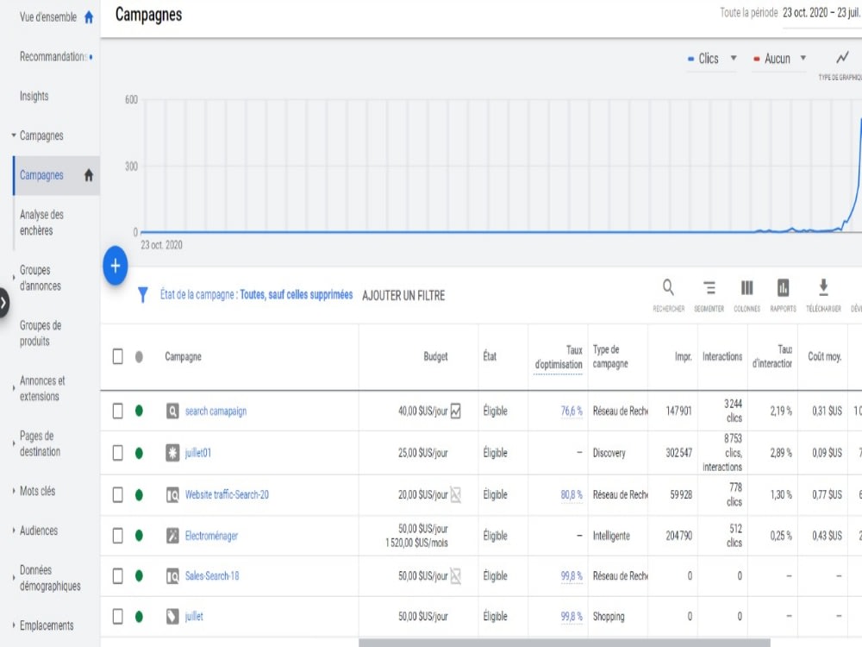Open the Sales-Search-18 campaign link
This screenshot has width=862, height=647.
click(212, 576)
